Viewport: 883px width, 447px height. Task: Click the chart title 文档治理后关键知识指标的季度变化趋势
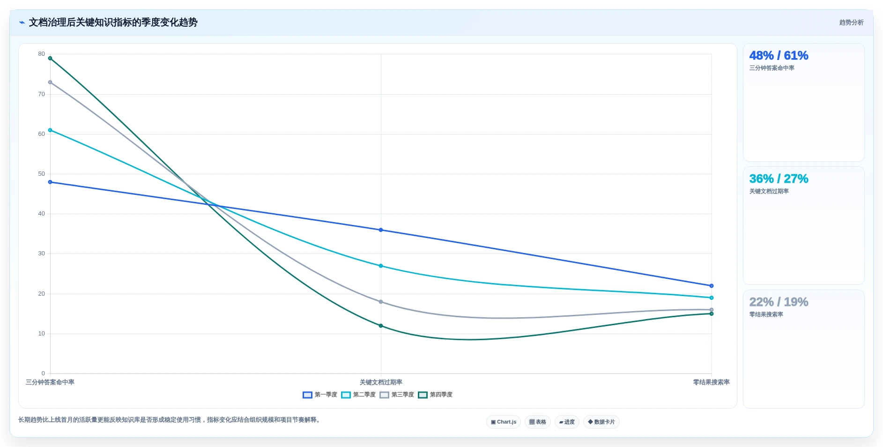coord(113,22)
